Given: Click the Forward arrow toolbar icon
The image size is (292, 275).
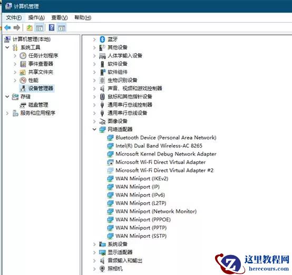Looking at the screenshot, I should [17, 28].
